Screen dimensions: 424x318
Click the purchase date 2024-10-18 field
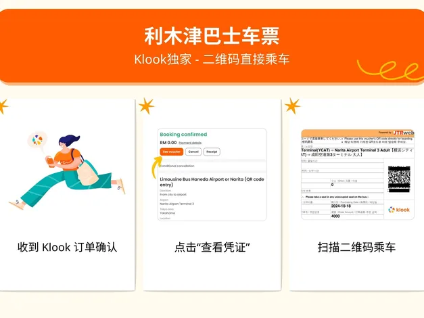tap(341, 206)
